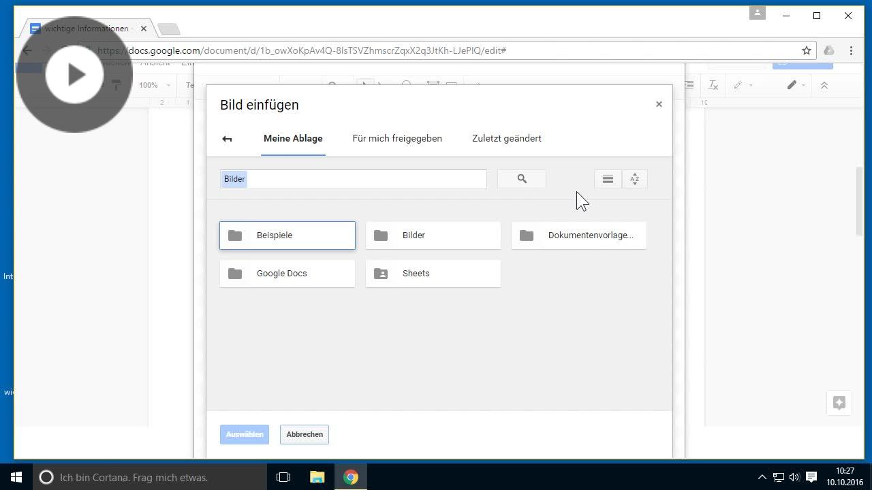Go back using the arrow in the dialog
872x490 pixels.
pyautogui.click(x=227, y=138)
